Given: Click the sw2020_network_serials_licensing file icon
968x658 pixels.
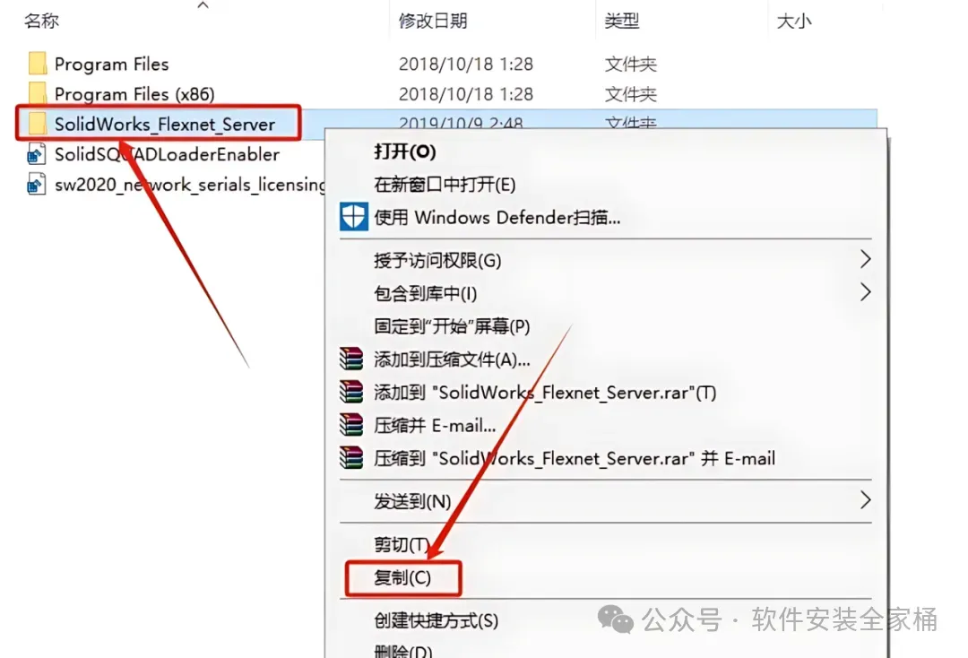Looking at the screenshot, I should (37, 184).
